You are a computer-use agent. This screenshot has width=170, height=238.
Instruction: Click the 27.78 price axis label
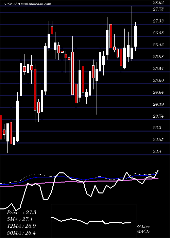(x=158, y=9)
